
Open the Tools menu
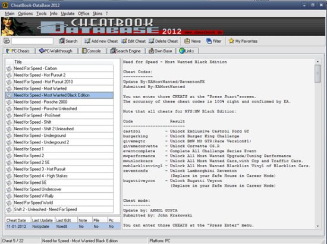[x=41, y=14]
